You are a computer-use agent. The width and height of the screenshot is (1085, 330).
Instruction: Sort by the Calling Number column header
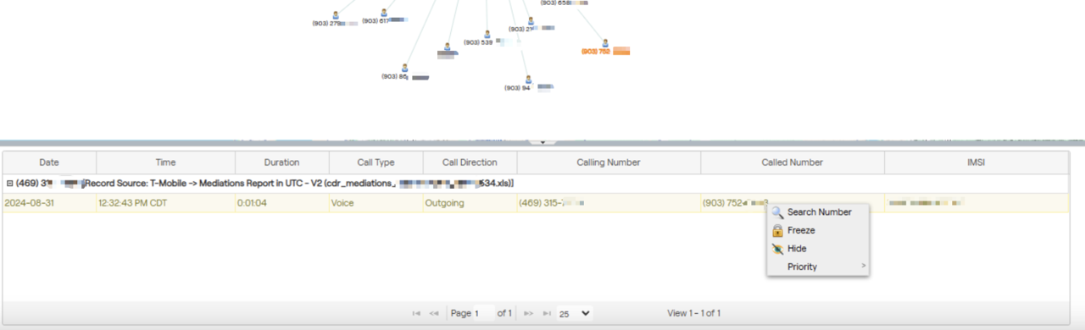pos(609,162)
